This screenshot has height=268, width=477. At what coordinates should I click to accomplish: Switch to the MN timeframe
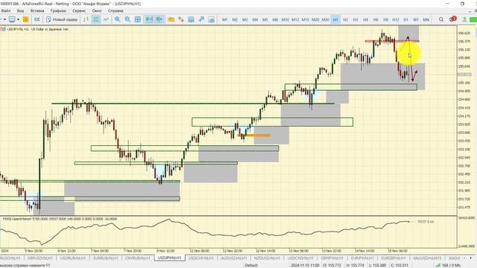pyautogui.click(x=426, y=19)
